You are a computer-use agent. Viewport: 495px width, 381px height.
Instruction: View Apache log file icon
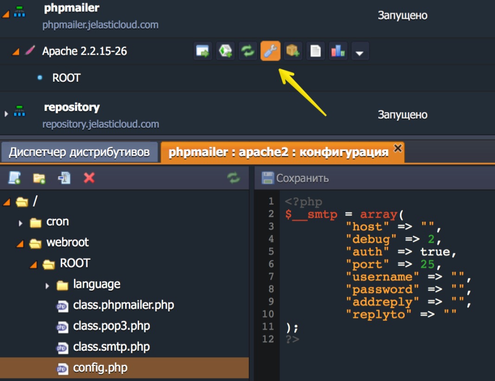click(315, 51)
